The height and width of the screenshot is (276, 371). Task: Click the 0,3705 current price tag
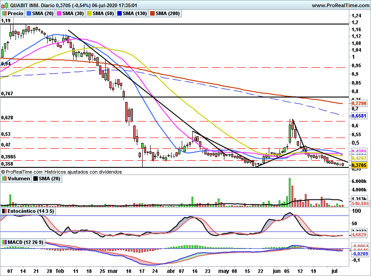coord(359,165)
